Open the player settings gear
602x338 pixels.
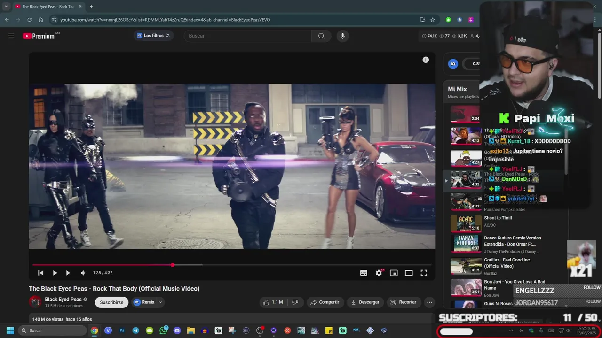pyautogui.click(x=379, y=273)
